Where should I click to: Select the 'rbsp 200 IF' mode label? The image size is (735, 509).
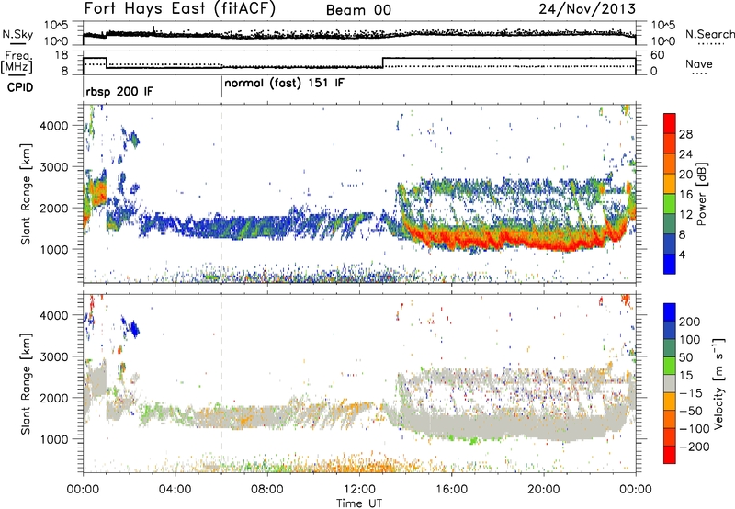pyautogui.click(x=119, y=91)
